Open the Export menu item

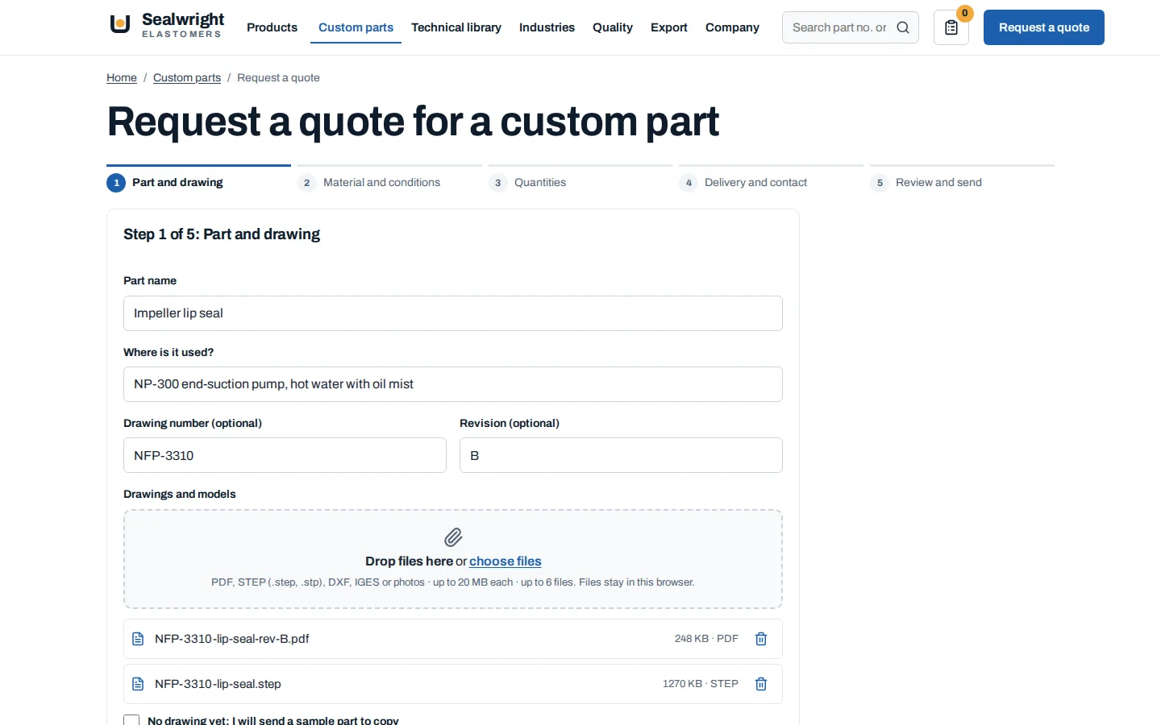point(669,27)
